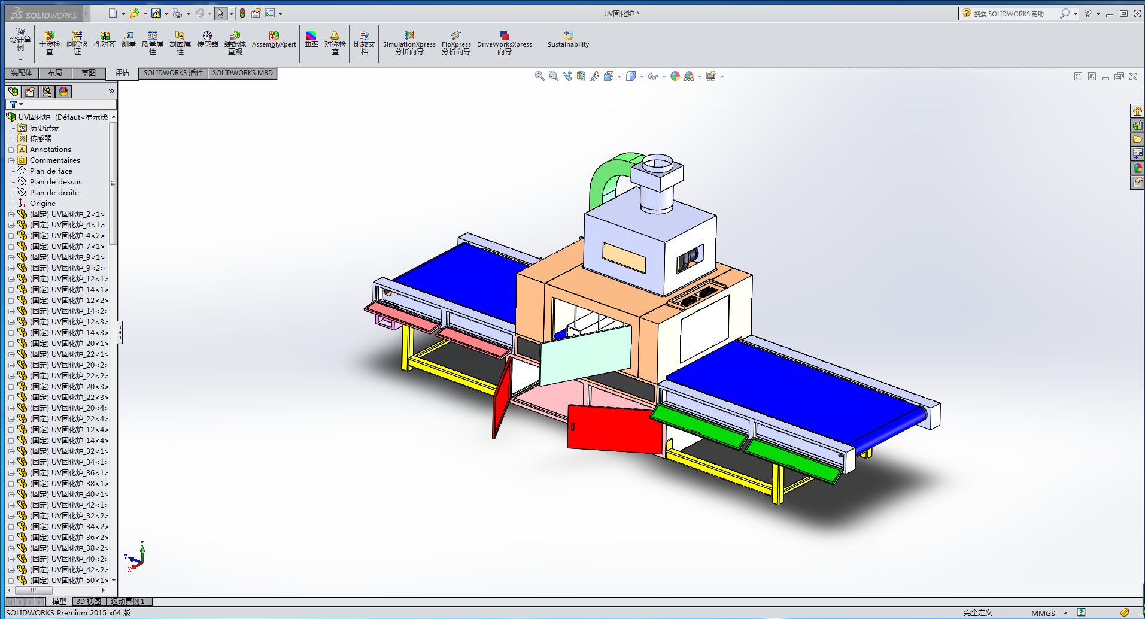Start FloXpress analysis wizard
Screen dimensions: 1145x619
tap(456, 43)
